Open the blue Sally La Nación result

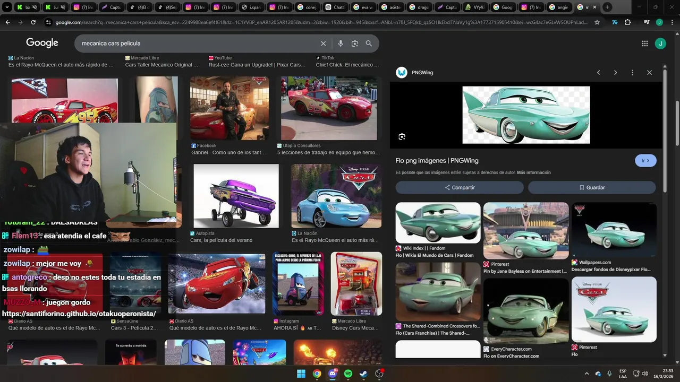(336, 196)
